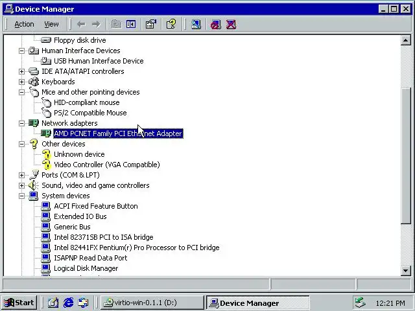
Task: Select the Unknown device entry
Action: (x=79, y=154)
